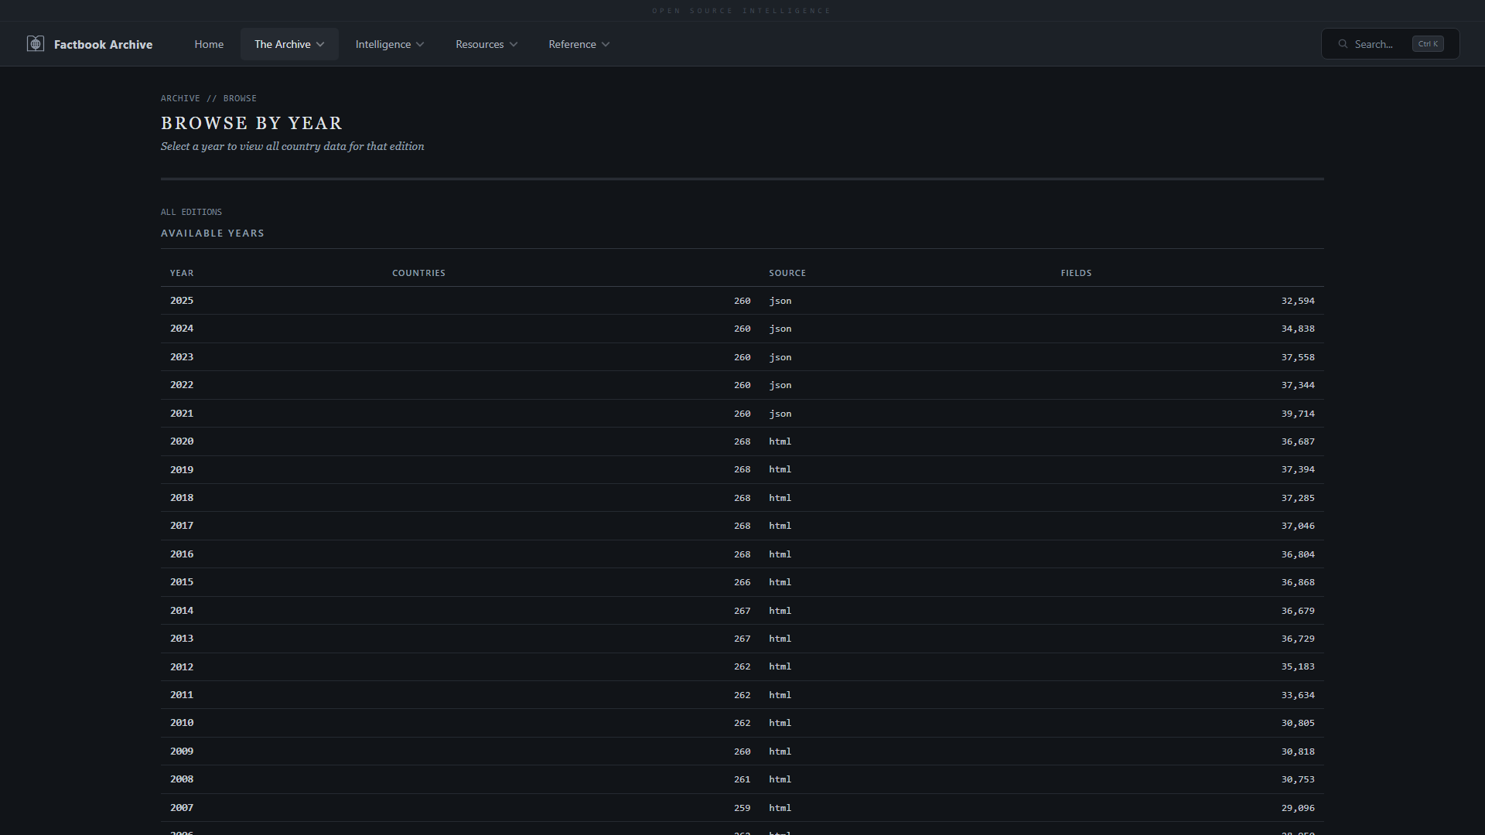Click the COUNTRIES column header

pos(418,273)
